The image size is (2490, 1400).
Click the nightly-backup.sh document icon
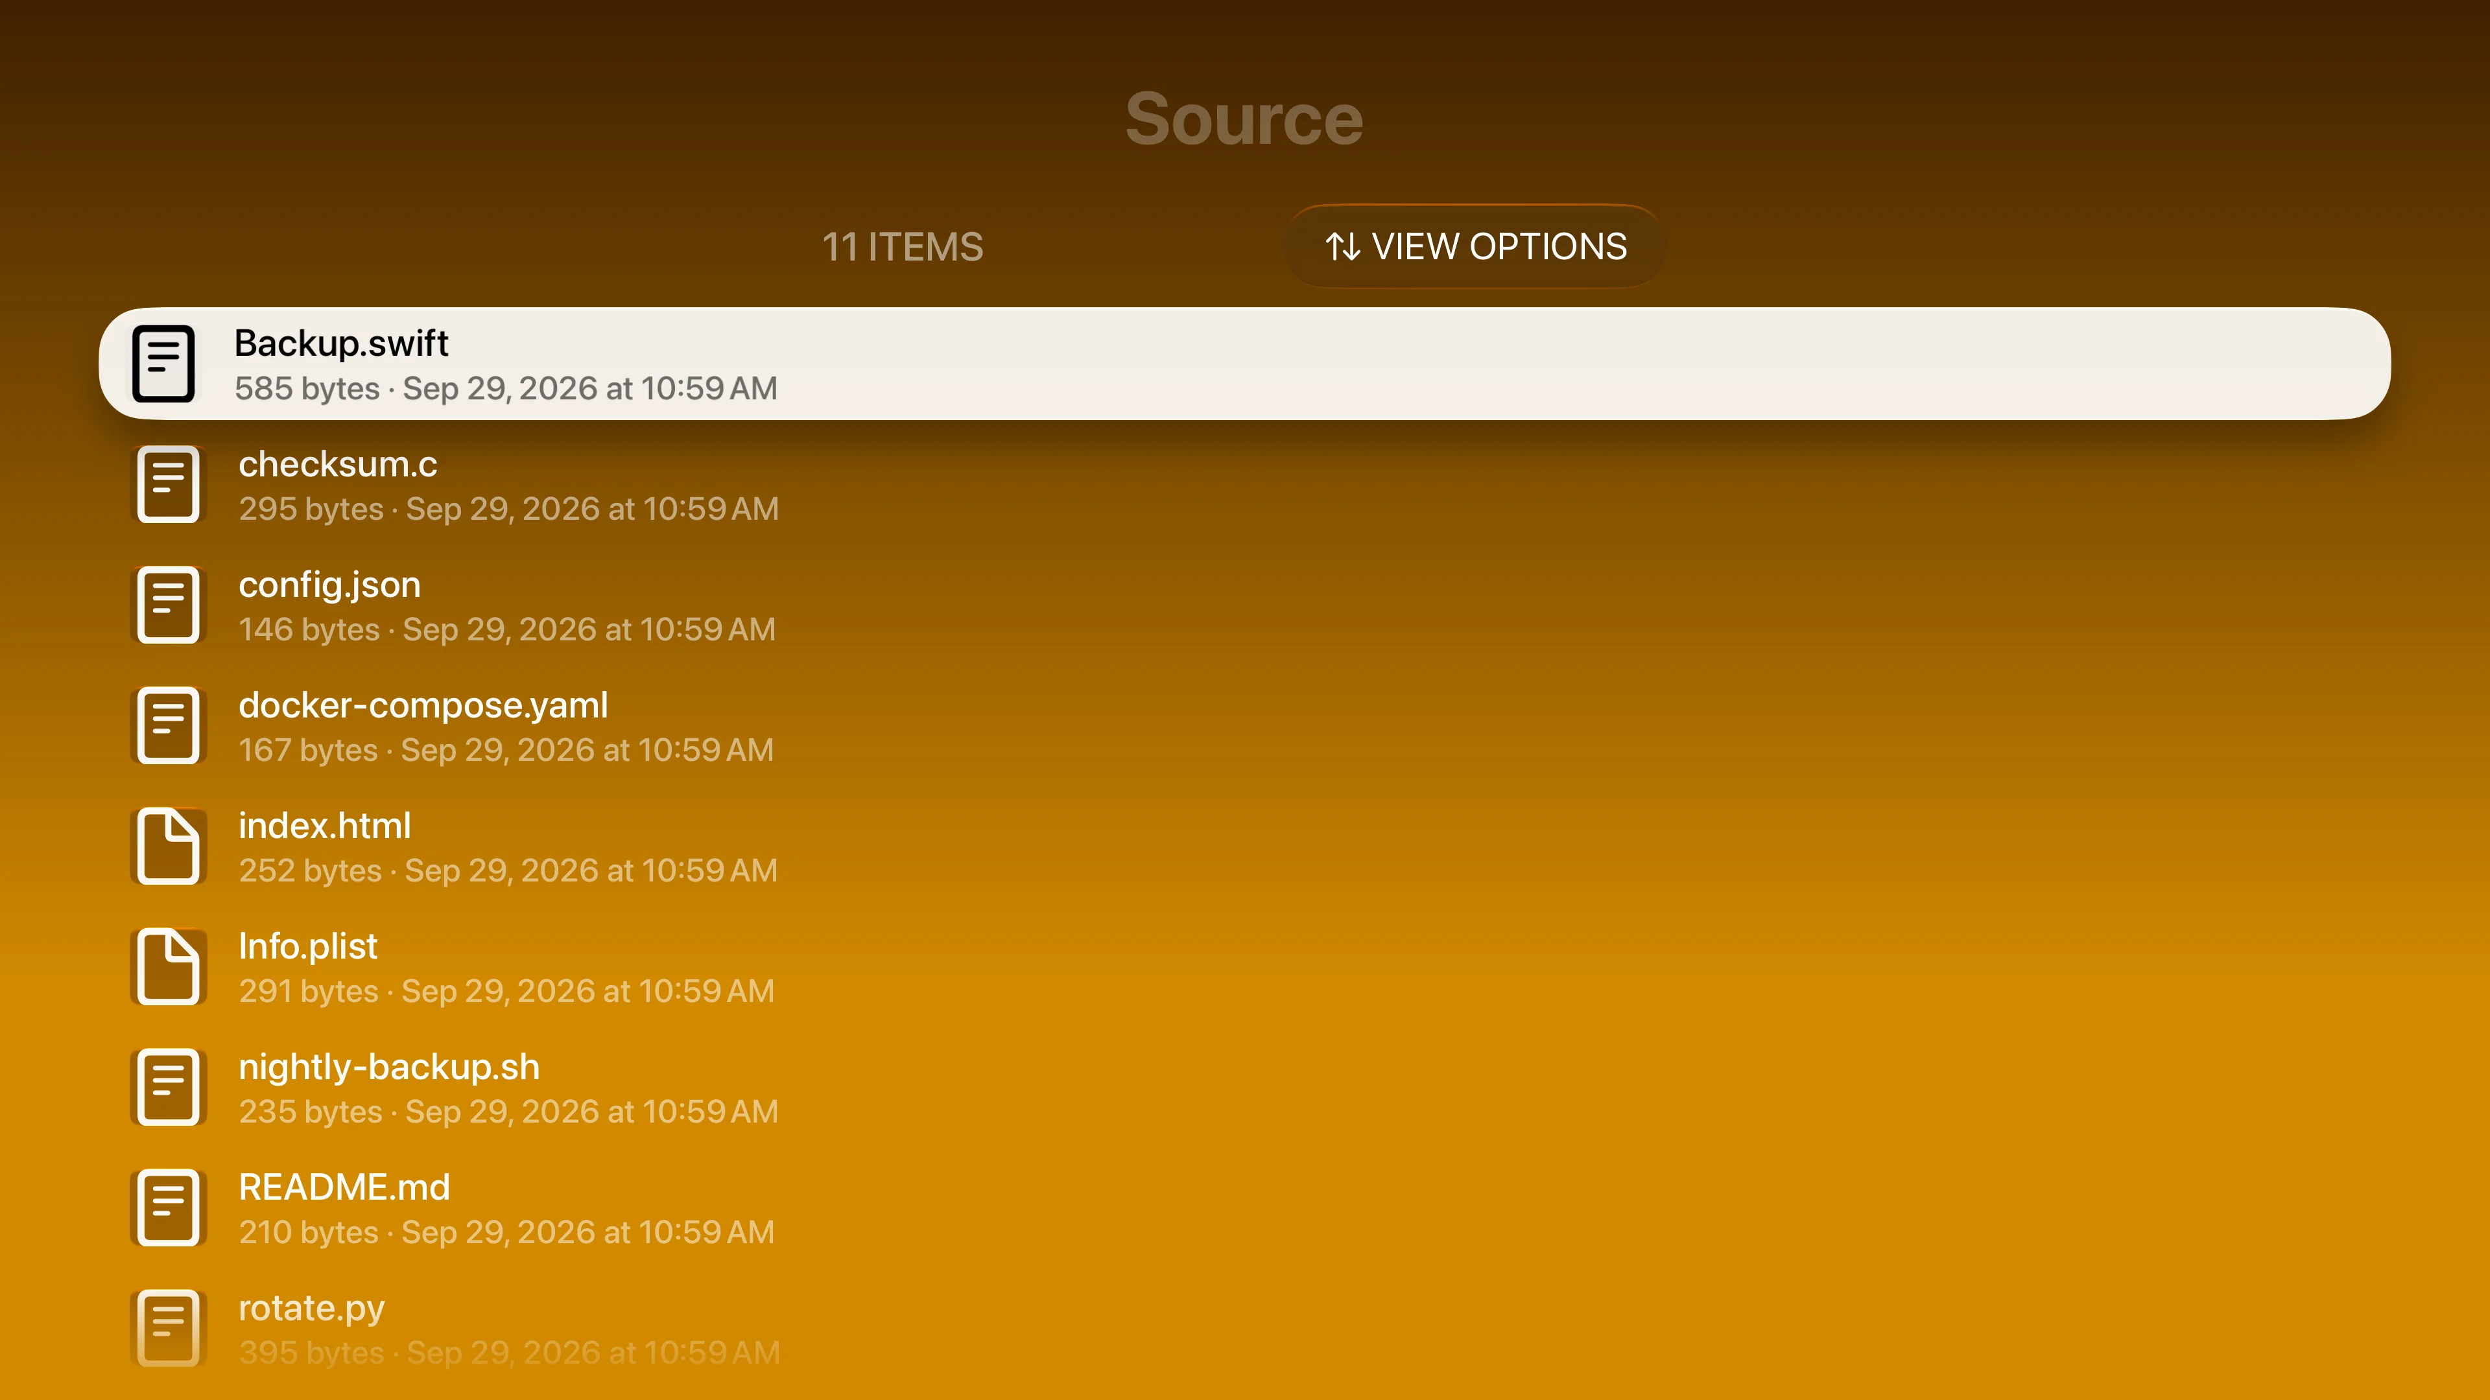pos(168,1088)
